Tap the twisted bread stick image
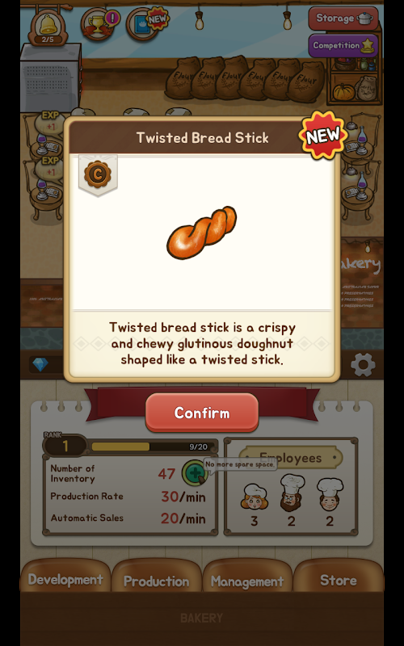404x646 pixels. (202, 233)
